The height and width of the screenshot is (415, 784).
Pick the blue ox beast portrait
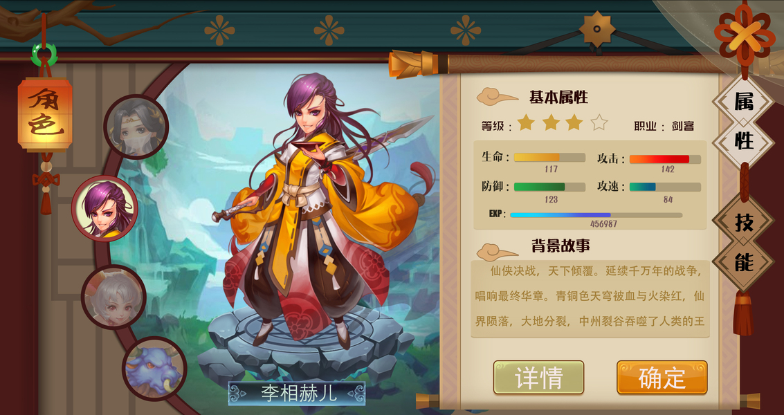[154, 369]
